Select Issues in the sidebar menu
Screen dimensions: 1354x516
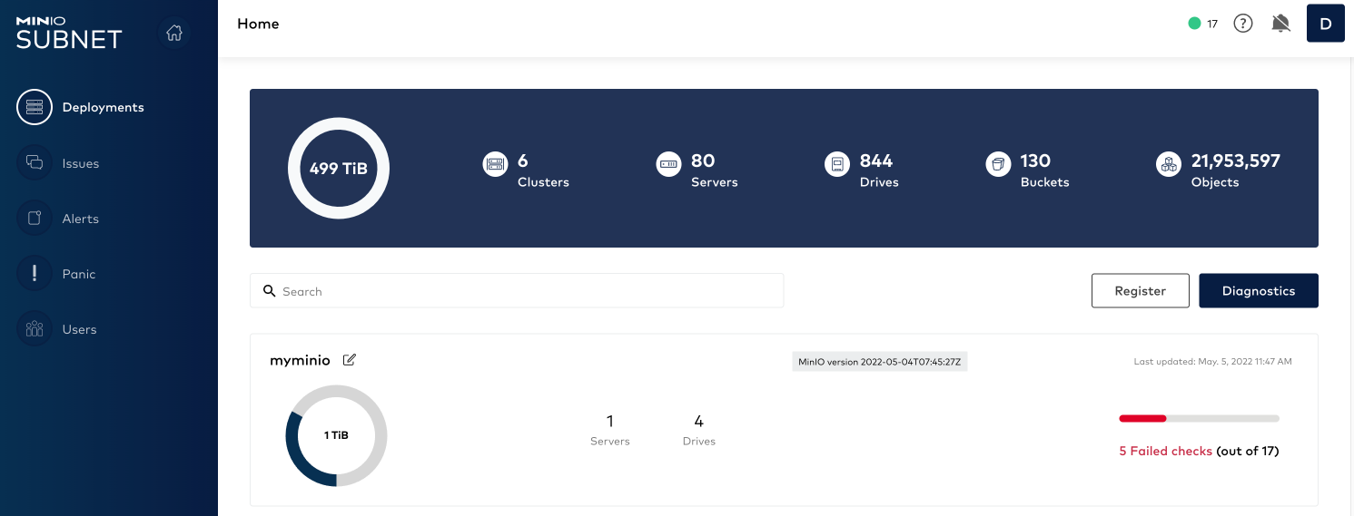point(81,163)
